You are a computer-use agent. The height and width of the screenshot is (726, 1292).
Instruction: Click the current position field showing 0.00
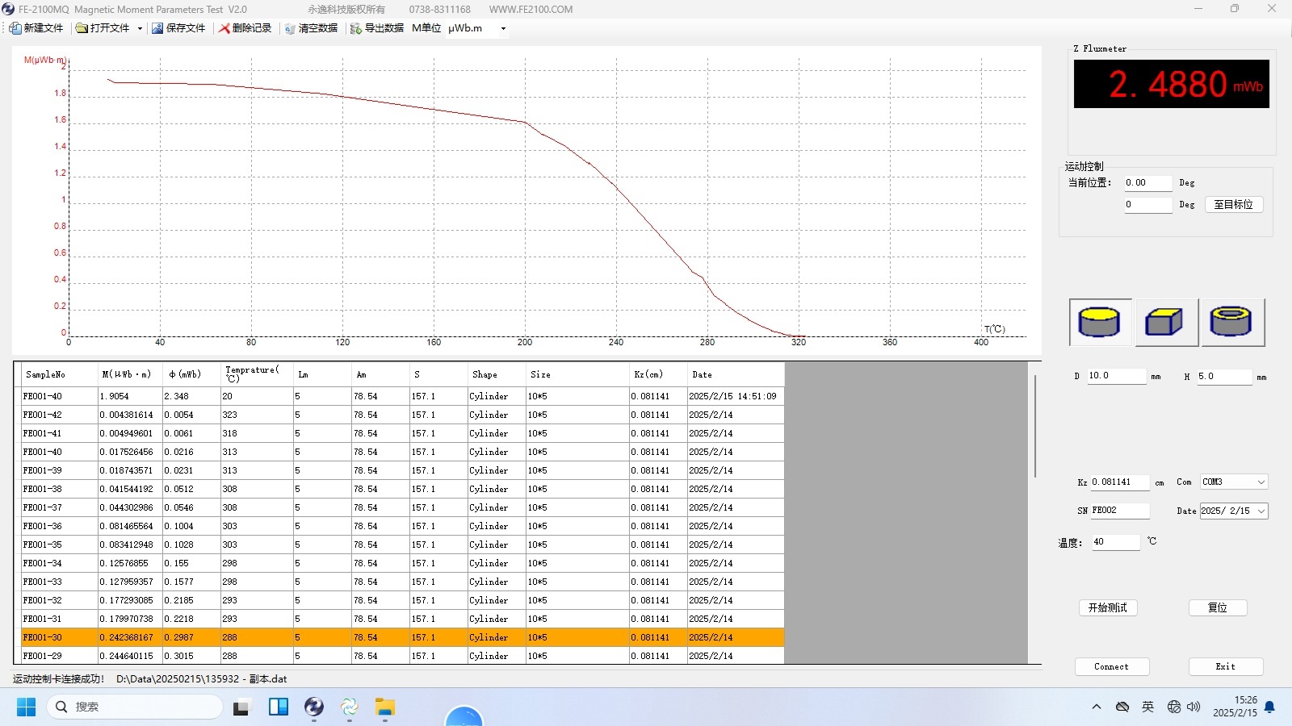click(x=1147, y=183)
